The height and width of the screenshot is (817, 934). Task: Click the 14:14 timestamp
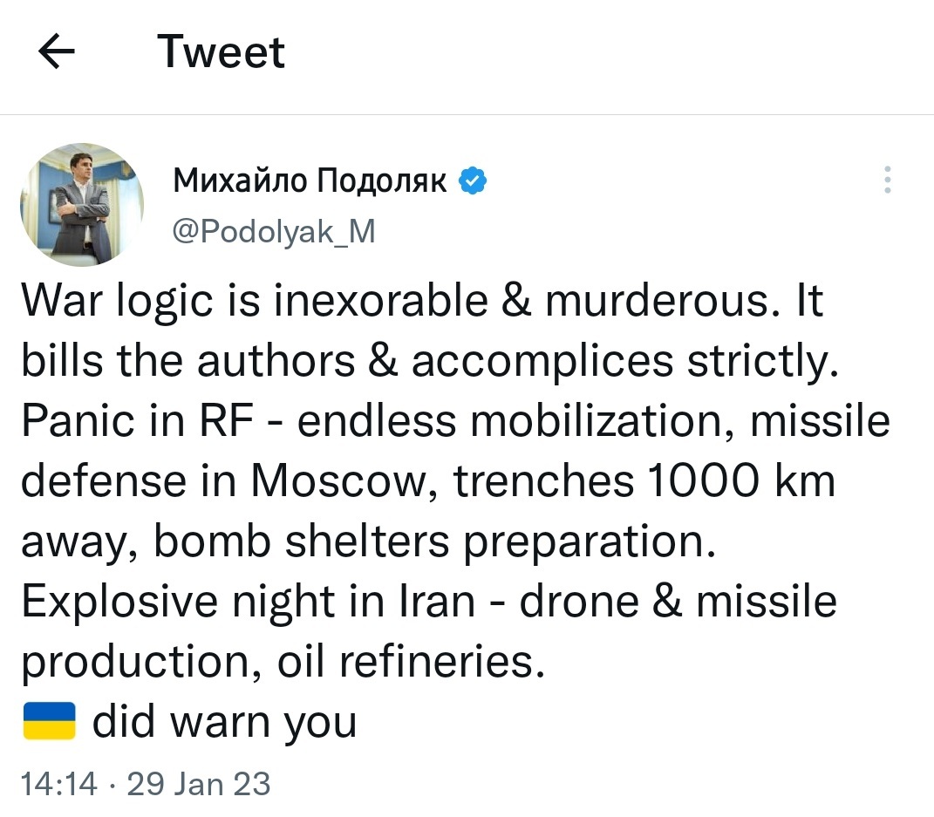pyautogui.click(x=58, y=784)
